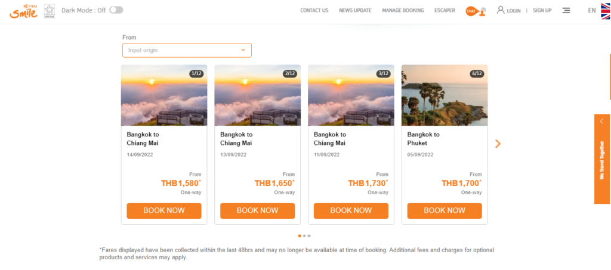Image resolution: width=611 pixels, height=270 pixels.
Task: Click the Thai Smile logo
Action: click(x=20, y=10)
